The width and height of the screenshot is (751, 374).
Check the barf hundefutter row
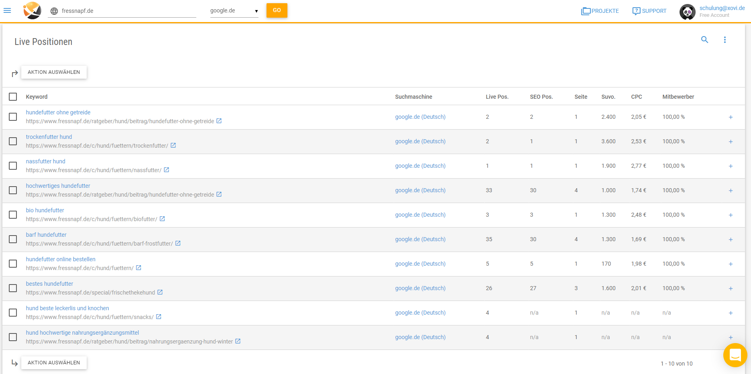click(x=13, y=239)
